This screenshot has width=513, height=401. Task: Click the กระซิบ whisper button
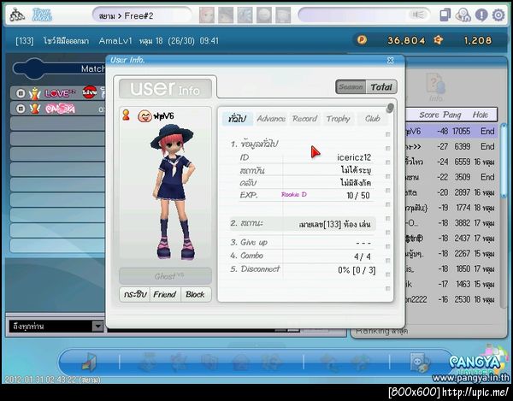point(135,294)
